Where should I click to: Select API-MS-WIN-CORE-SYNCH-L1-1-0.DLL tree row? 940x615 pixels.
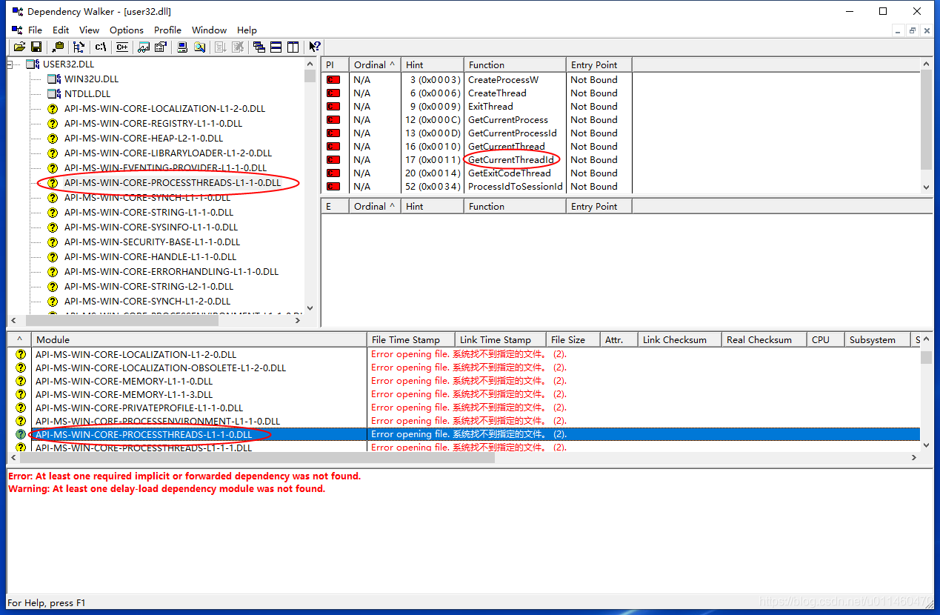[147, 198]
